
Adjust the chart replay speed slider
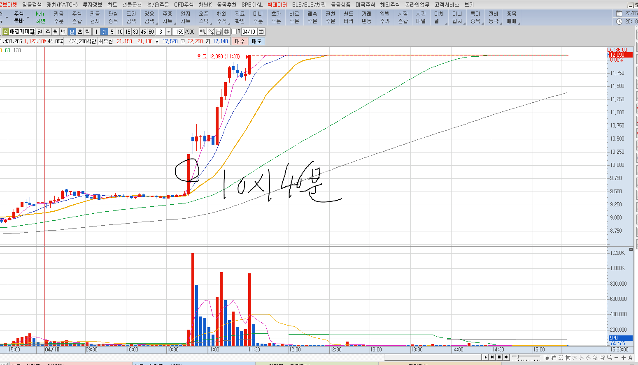(526, 357)
